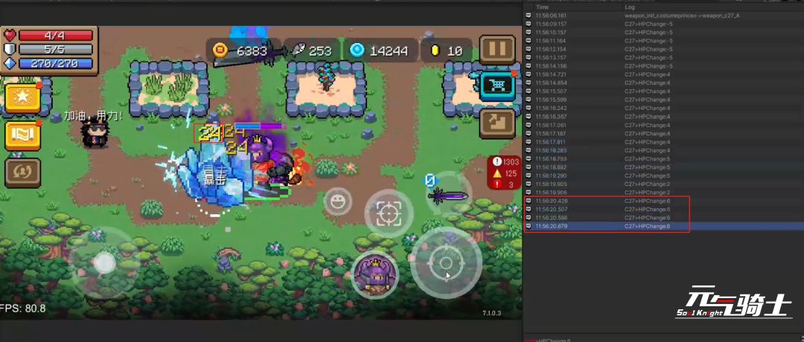Select log row at 11:56:14.854
The image size is (804, 342).
point(665,83)
